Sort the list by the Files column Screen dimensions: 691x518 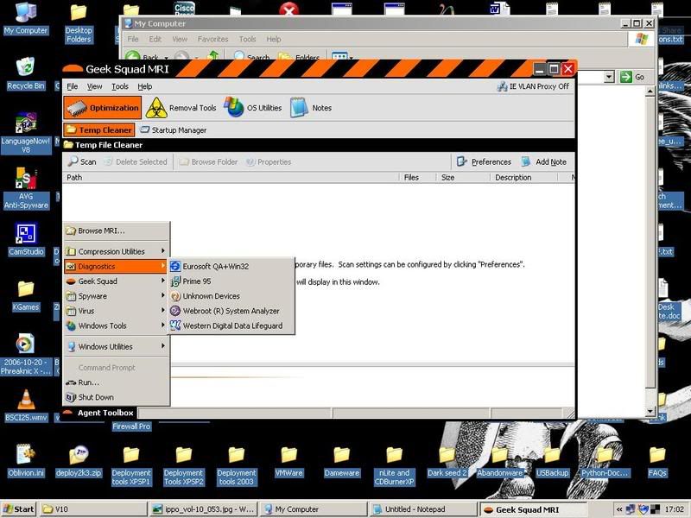tap(417, 178)
